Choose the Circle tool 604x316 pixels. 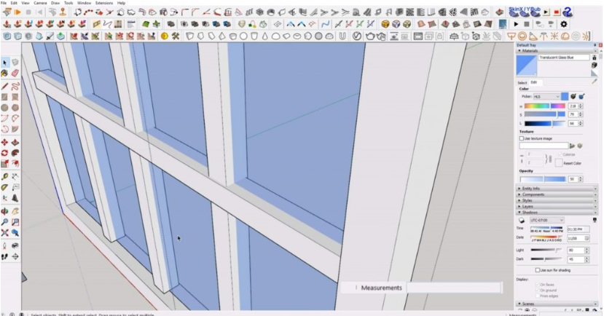tap(4, 108)
